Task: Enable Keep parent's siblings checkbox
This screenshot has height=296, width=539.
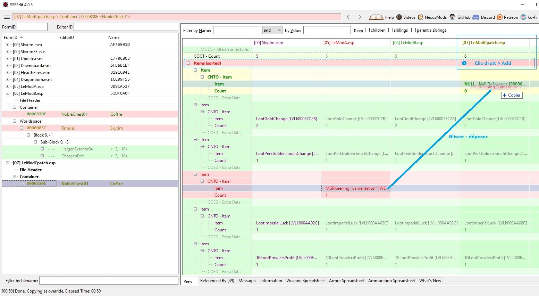Action: [x=413, y=30]
